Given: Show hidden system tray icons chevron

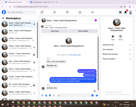Looking at the screenshot, I should [113, 105].
